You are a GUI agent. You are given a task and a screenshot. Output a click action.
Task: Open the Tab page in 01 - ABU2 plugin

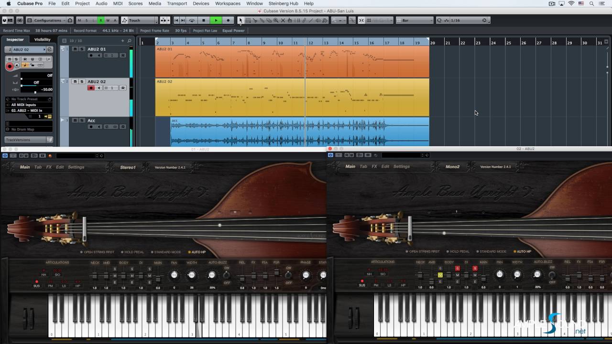[x=38, y=167]
